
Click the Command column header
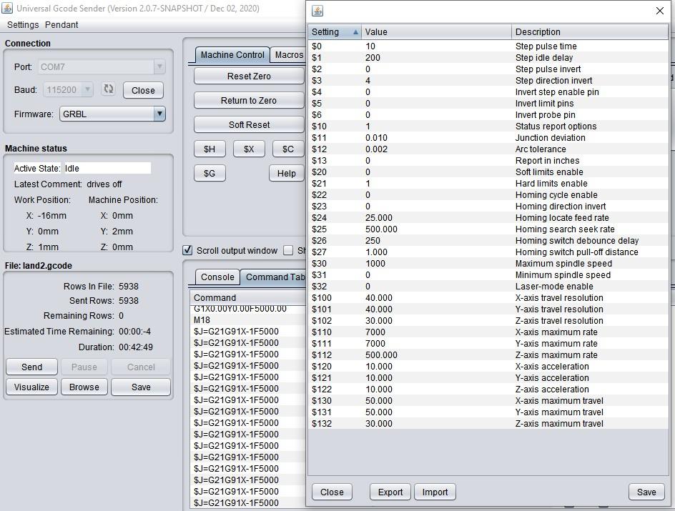click(247, 297)
